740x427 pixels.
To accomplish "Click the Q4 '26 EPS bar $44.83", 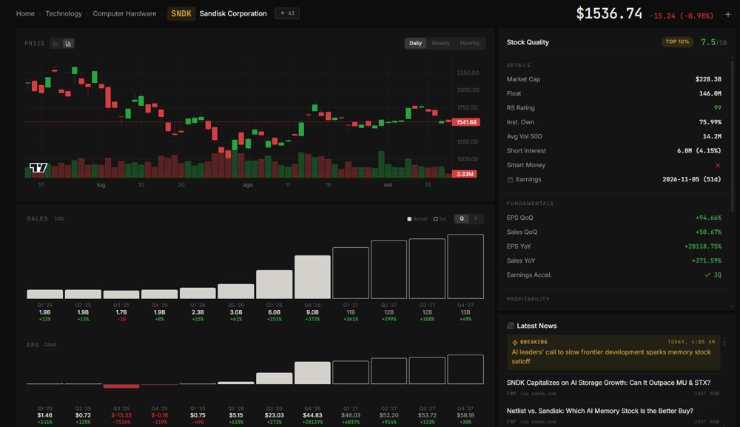I will tap(312, 373).
